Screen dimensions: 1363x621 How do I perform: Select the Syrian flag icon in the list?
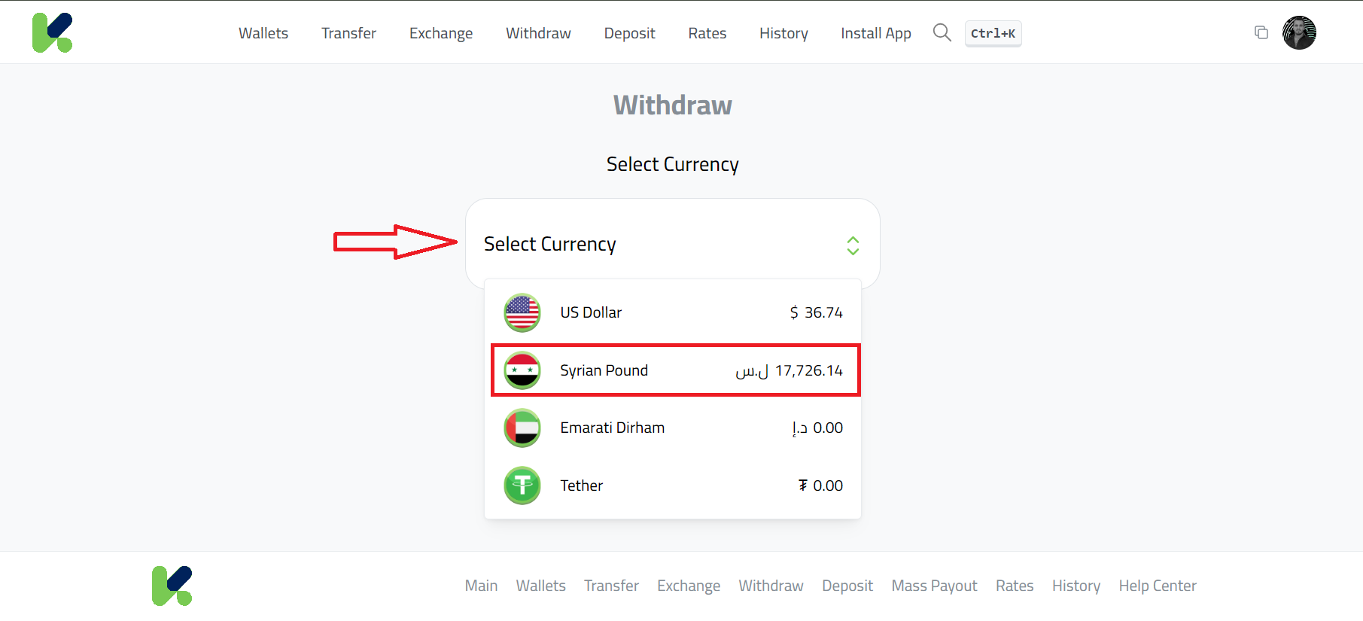522,370
